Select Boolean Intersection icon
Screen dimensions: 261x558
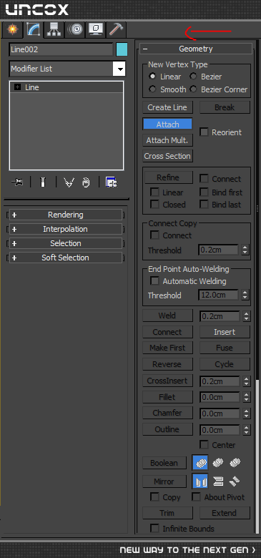[x=235, y=463]
